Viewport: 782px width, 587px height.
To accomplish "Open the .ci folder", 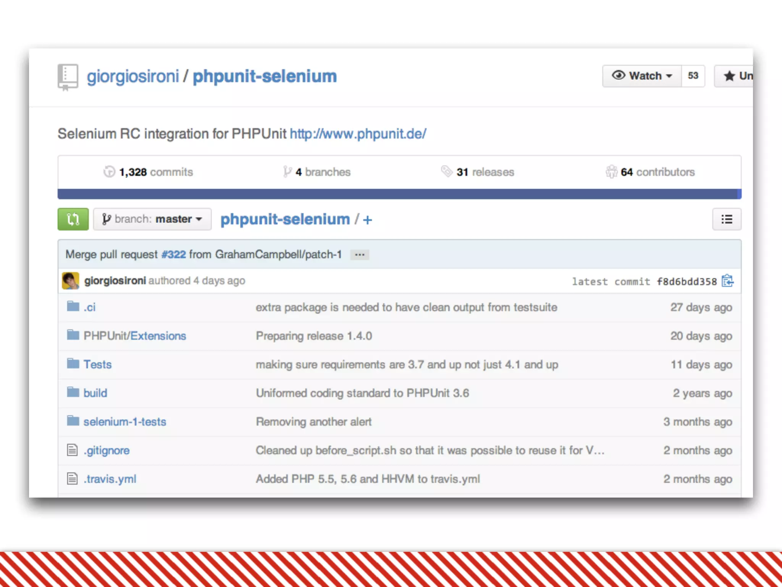I will 90,307.
